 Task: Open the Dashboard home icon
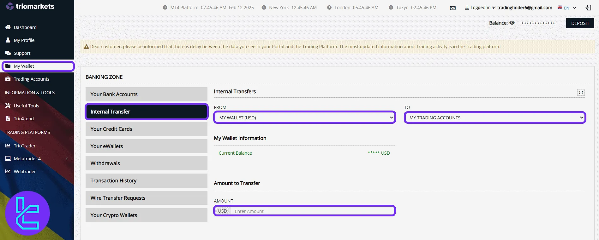point(8,27)
